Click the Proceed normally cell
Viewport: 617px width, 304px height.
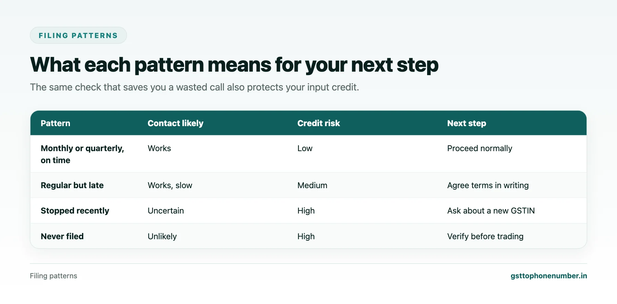pyautogui.click(x=480, y=148)
